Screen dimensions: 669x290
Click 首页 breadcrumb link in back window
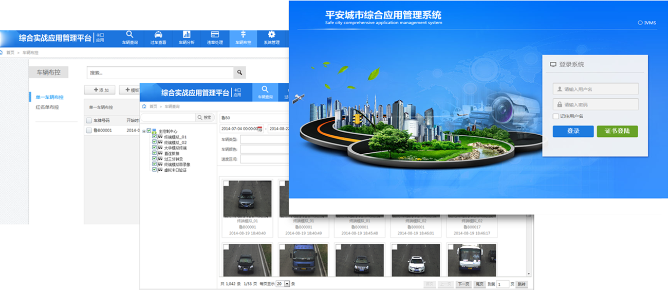tap(10, 52)
